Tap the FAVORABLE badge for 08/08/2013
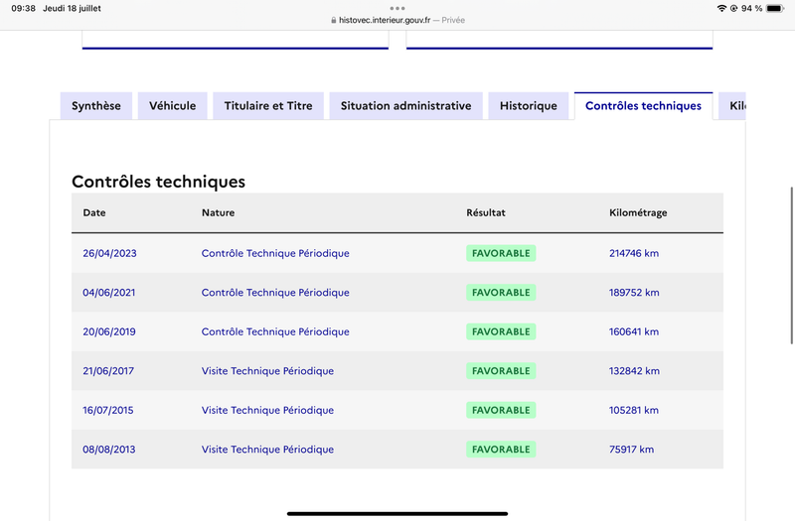Viewport: 795px width, 521px height. click(x=501, y=450)
